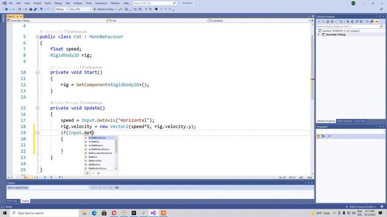Viewport: 387px width, 217px height.
Task: Click the error count indicator below editor
Action: pos(27,177)
